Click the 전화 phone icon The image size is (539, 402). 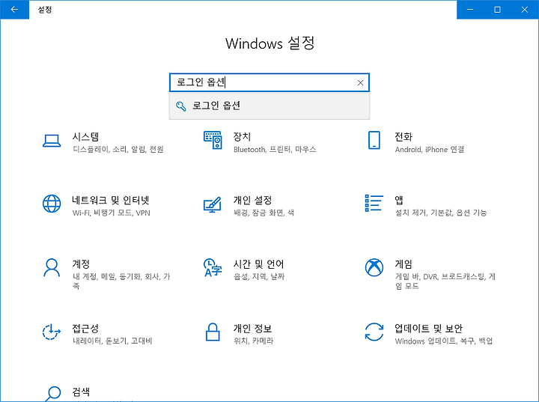click(374, 140)
